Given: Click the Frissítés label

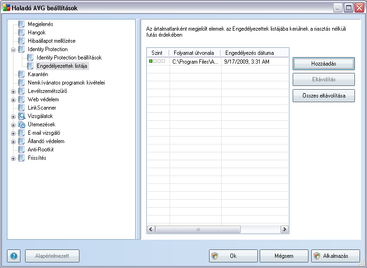Looking at the screenshot, I should pyautogui.click(x=37, y=158).
